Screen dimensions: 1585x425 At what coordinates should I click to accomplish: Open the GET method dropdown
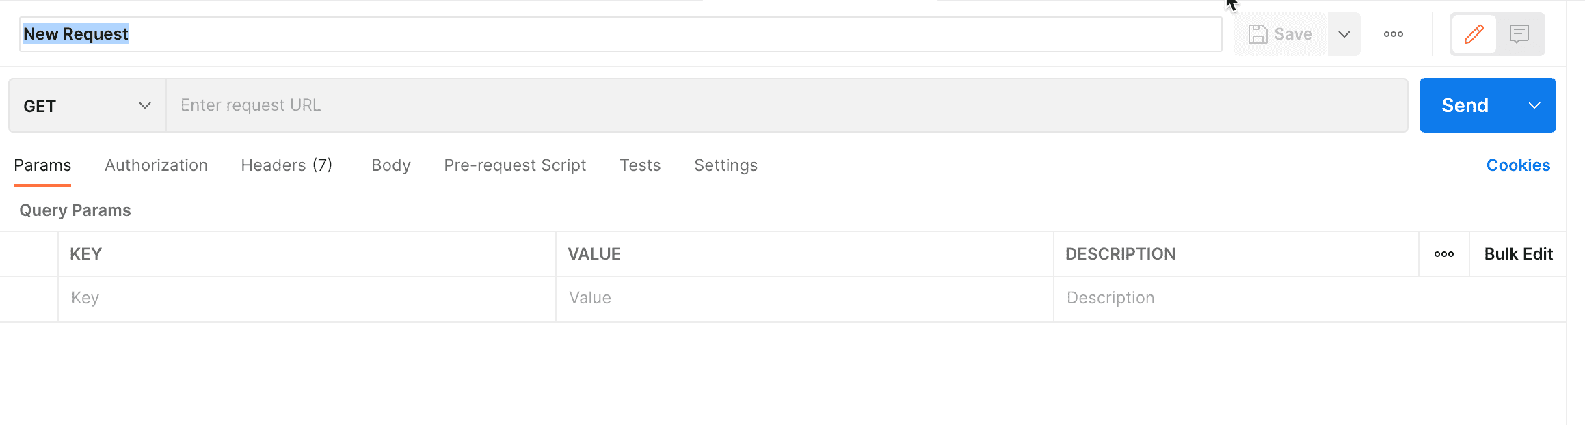point(87,106)
